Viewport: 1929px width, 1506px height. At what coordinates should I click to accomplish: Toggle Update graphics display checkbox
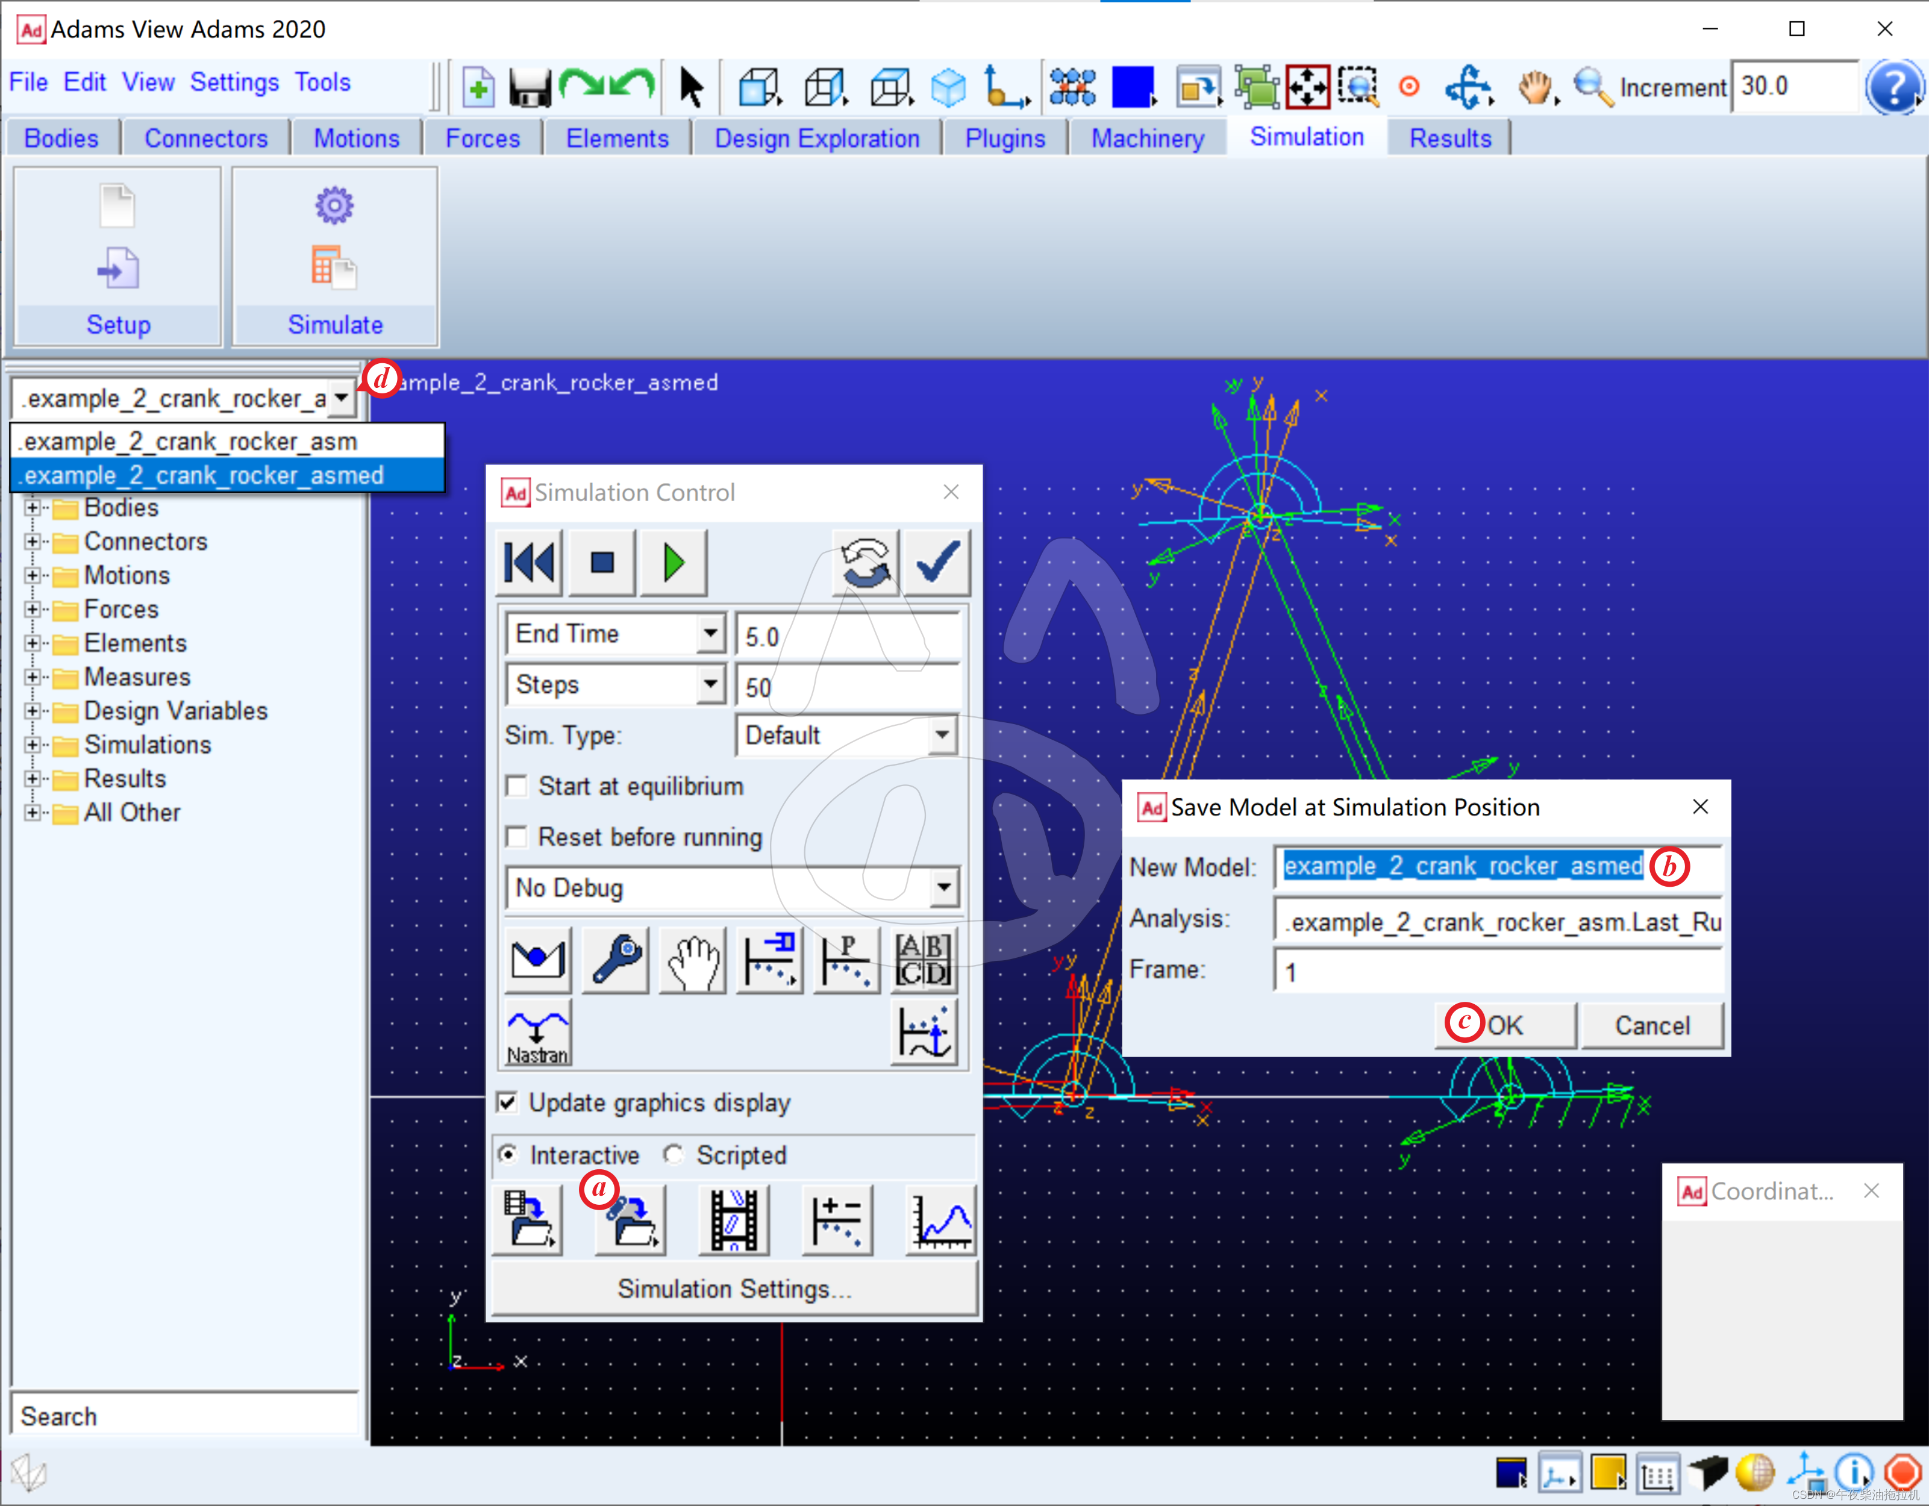[x=508, y=1102]
